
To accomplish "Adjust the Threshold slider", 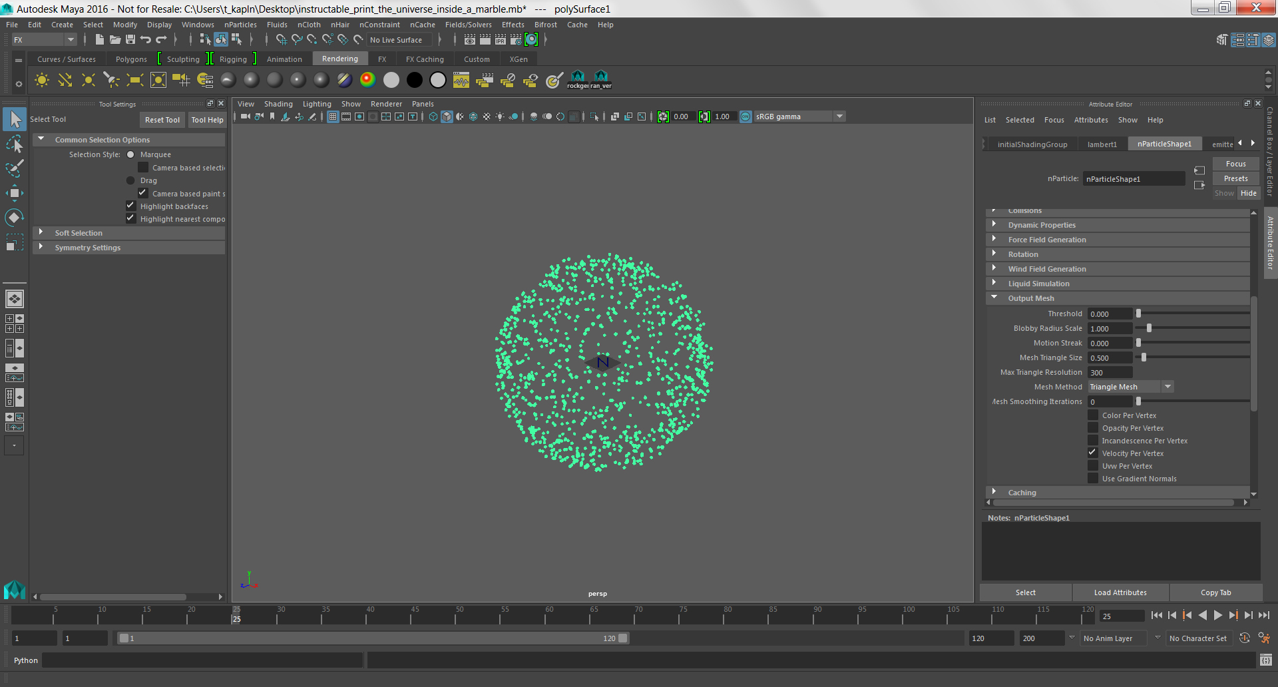I will tap(1138, 314).
